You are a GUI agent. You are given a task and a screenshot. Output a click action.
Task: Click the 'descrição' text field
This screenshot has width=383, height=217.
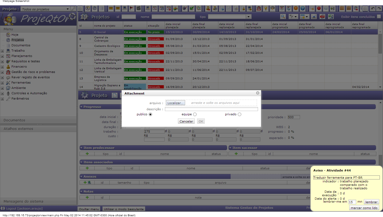tap(211, 109)
